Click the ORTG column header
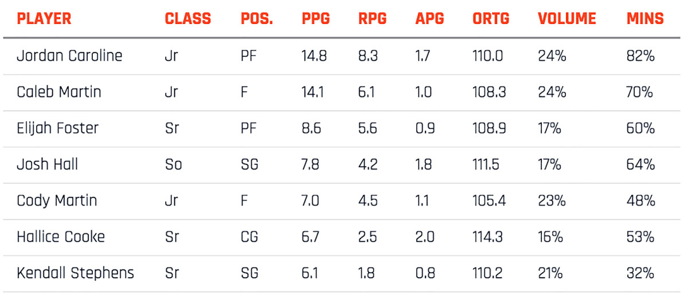The height and width of the screenshot is (303, 688). (490, 18)
